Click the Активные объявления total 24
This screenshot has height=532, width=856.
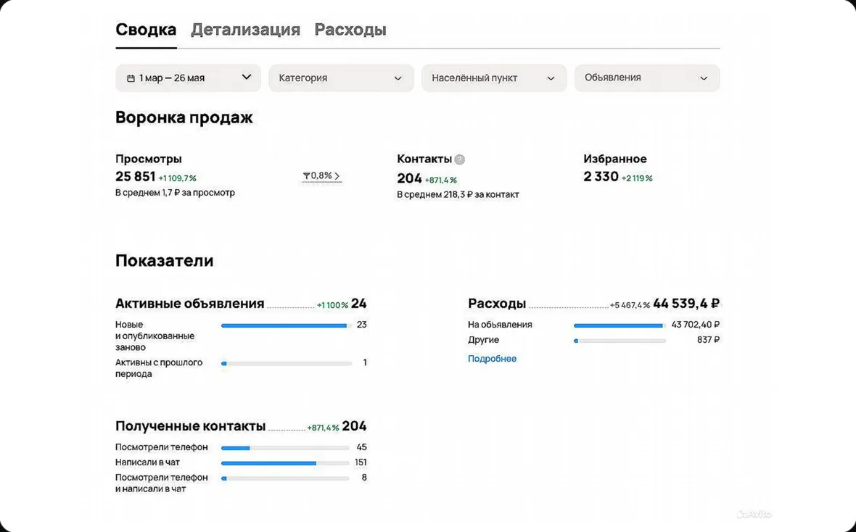tap(358, 304)
